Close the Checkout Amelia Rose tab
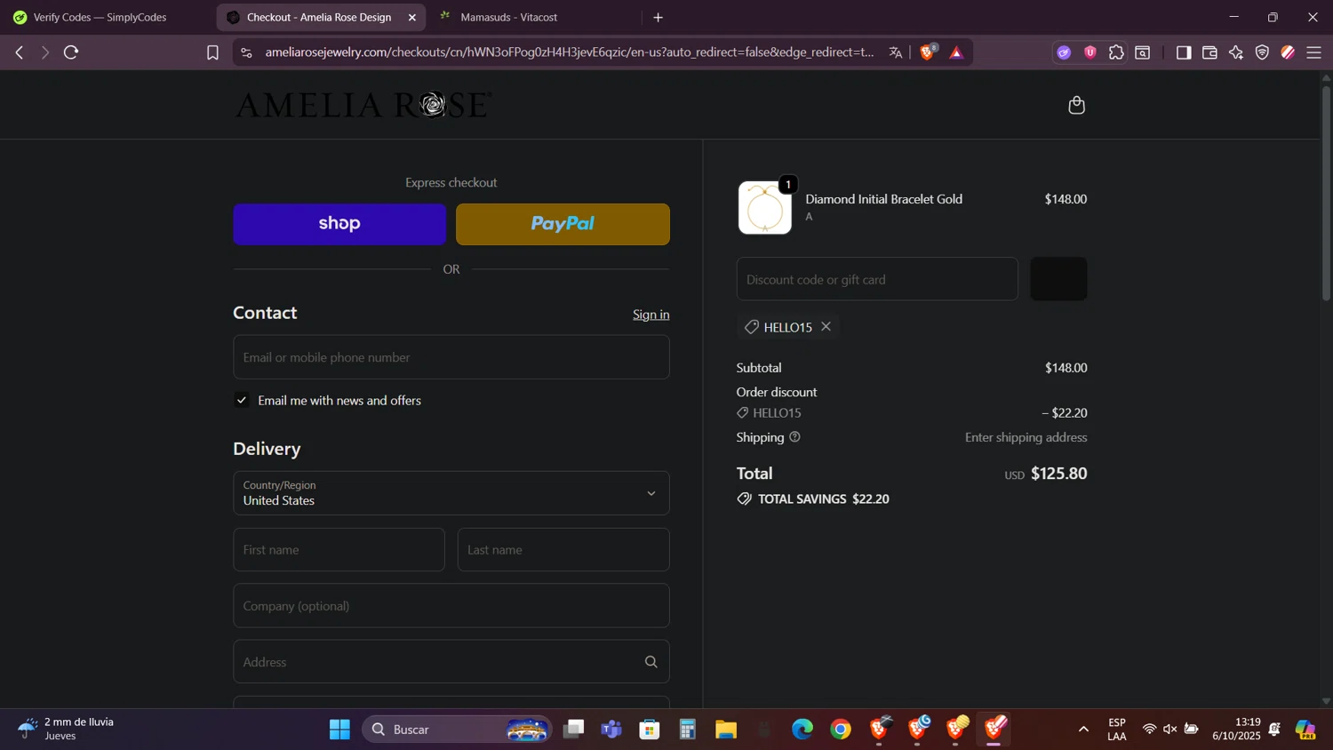Viewport: 1333px width, 750px height. 412,17
